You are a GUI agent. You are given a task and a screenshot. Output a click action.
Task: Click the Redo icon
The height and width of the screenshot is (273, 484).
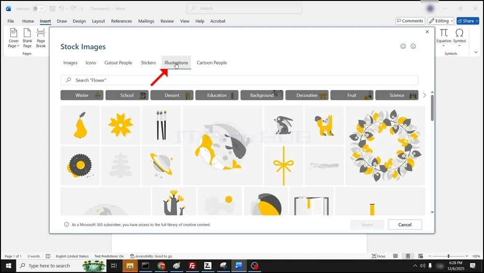73,8
